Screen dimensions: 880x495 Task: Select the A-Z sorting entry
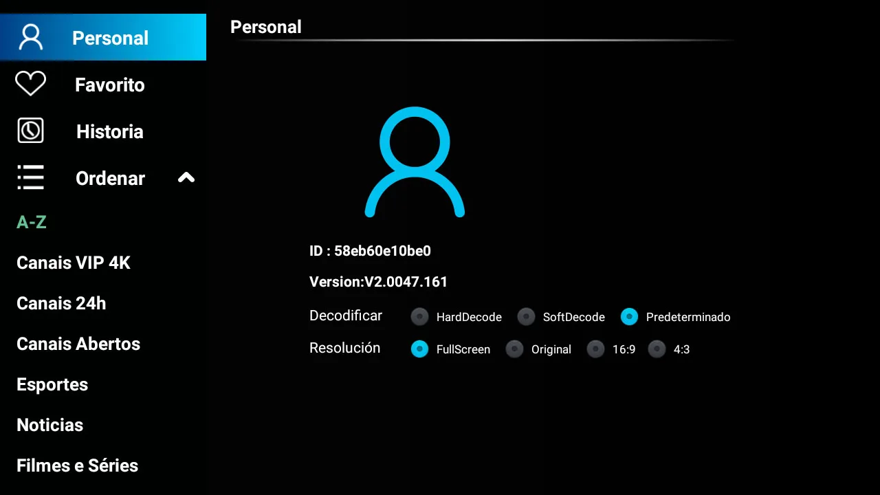[x=32, y=222]
